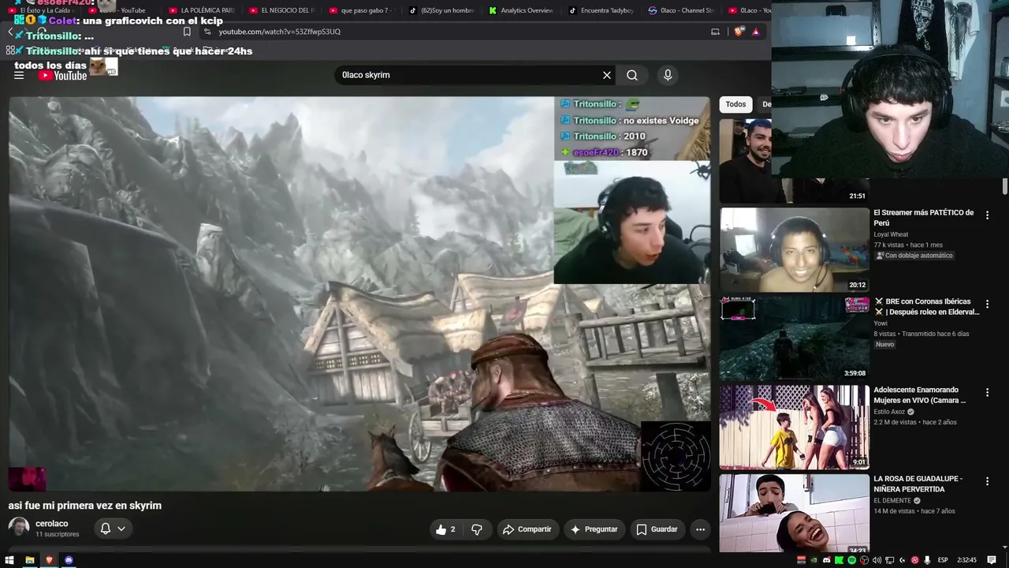Open the Brave Shields lion icon
Viewport: 1009px width, 568px height.
(739, 32)
